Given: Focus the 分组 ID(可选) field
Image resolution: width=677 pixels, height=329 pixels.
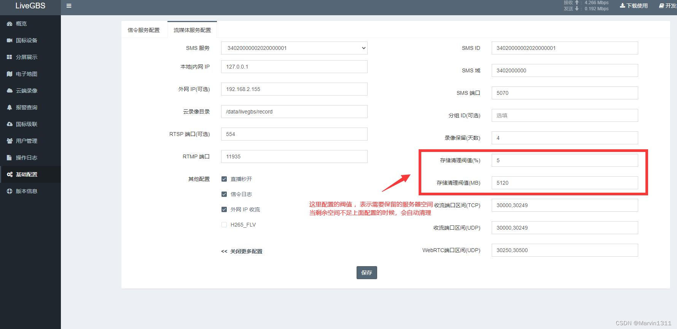Looking at the screenshot, I should 565,115.
